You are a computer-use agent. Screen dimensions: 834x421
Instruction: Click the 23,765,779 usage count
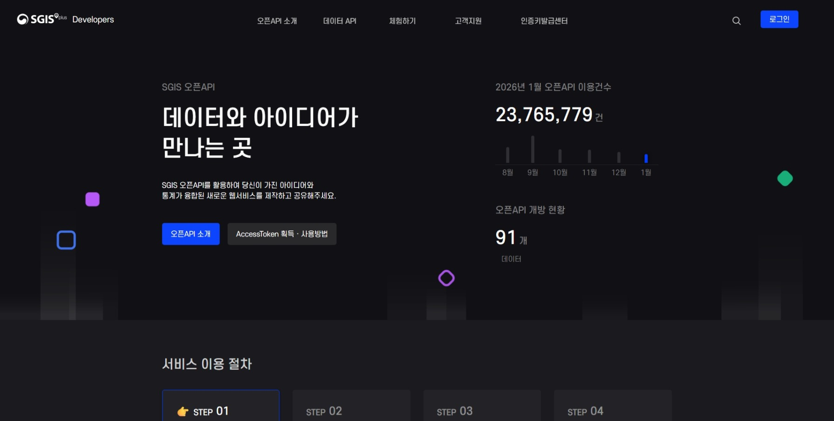(544, 115)
